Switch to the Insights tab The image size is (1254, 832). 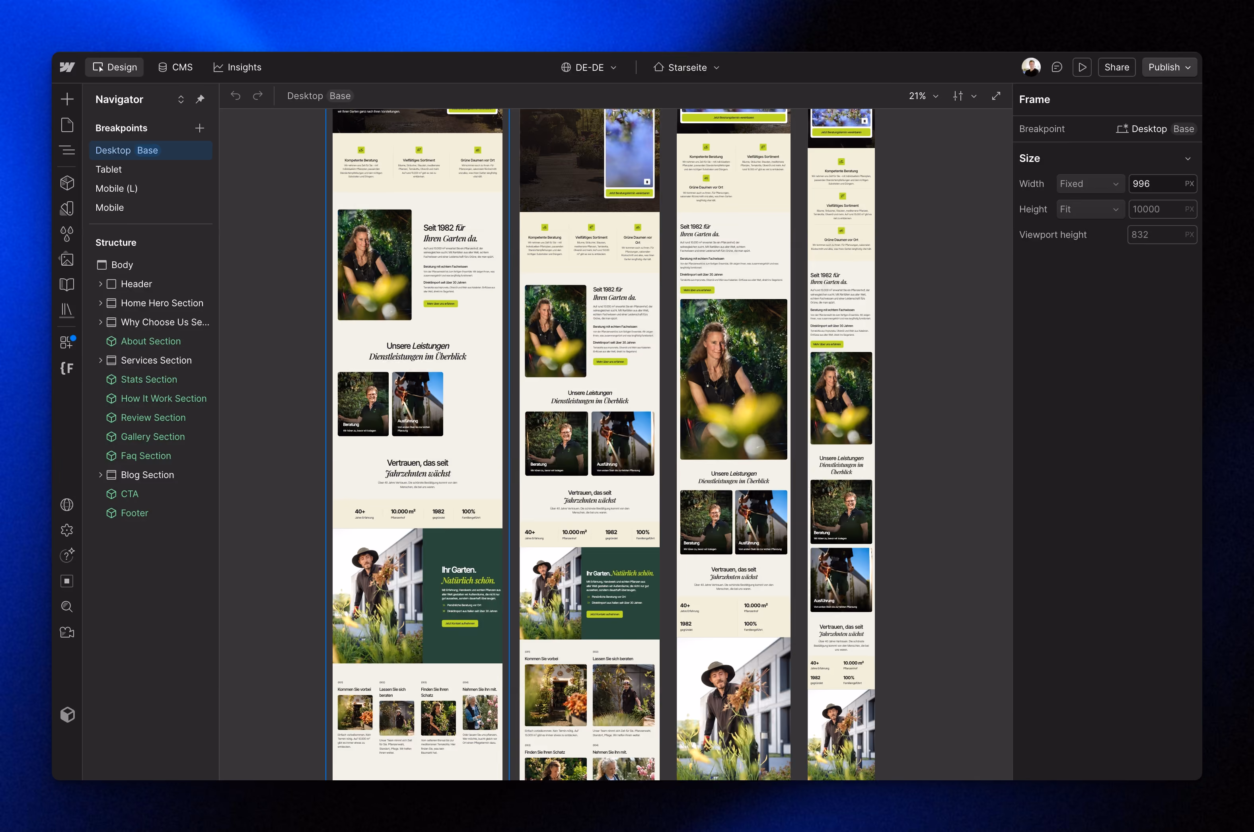[237, 67]
